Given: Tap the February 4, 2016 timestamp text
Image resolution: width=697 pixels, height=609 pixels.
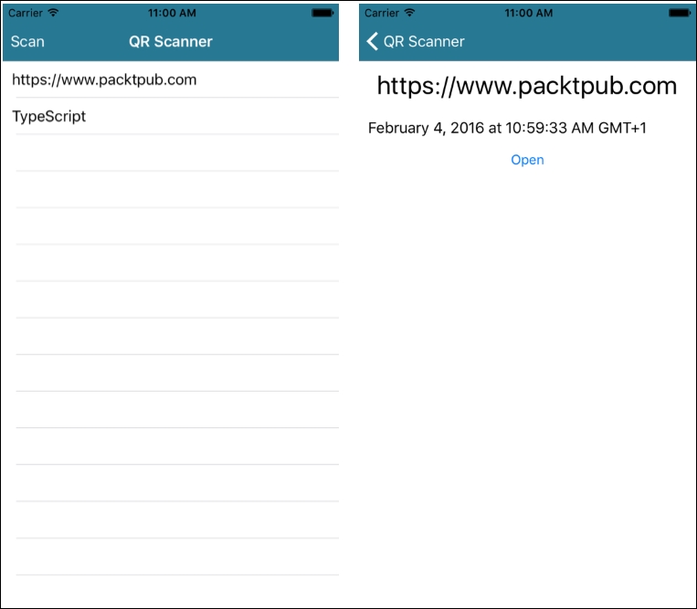Looking at the screenshot, I should (507, 128).
